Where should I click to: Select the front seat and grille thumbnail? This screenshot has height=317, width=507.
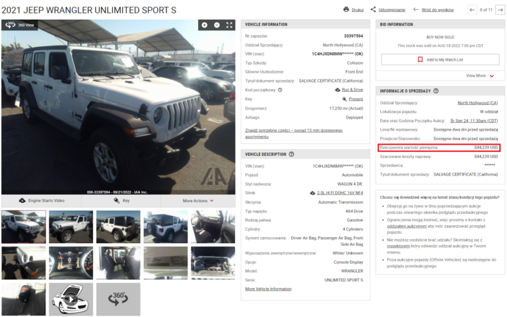[24, 263]
